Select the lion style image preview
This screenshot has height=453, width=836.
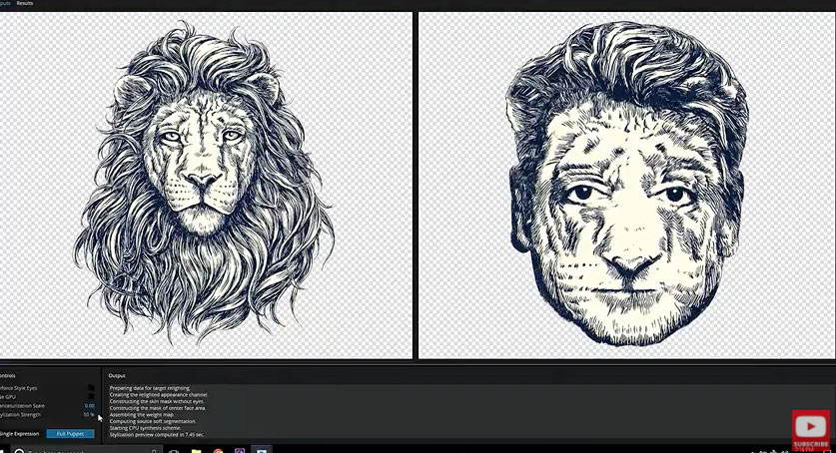coord(205,185)
